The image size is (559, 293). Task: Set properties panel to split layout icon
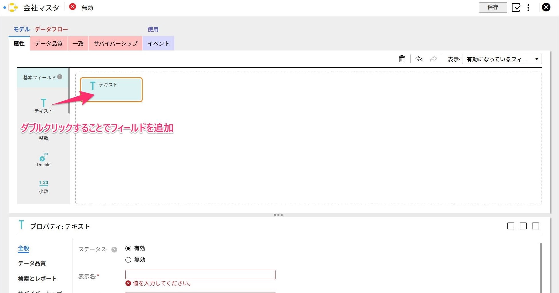click(x=523, y=226)
